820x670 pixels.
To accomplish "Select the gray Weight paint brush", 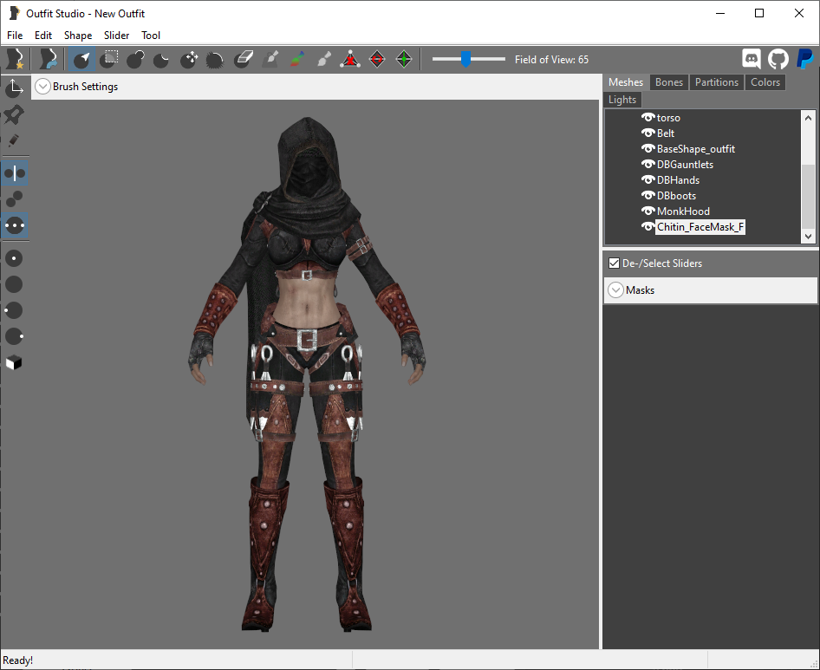I will 270,59.
